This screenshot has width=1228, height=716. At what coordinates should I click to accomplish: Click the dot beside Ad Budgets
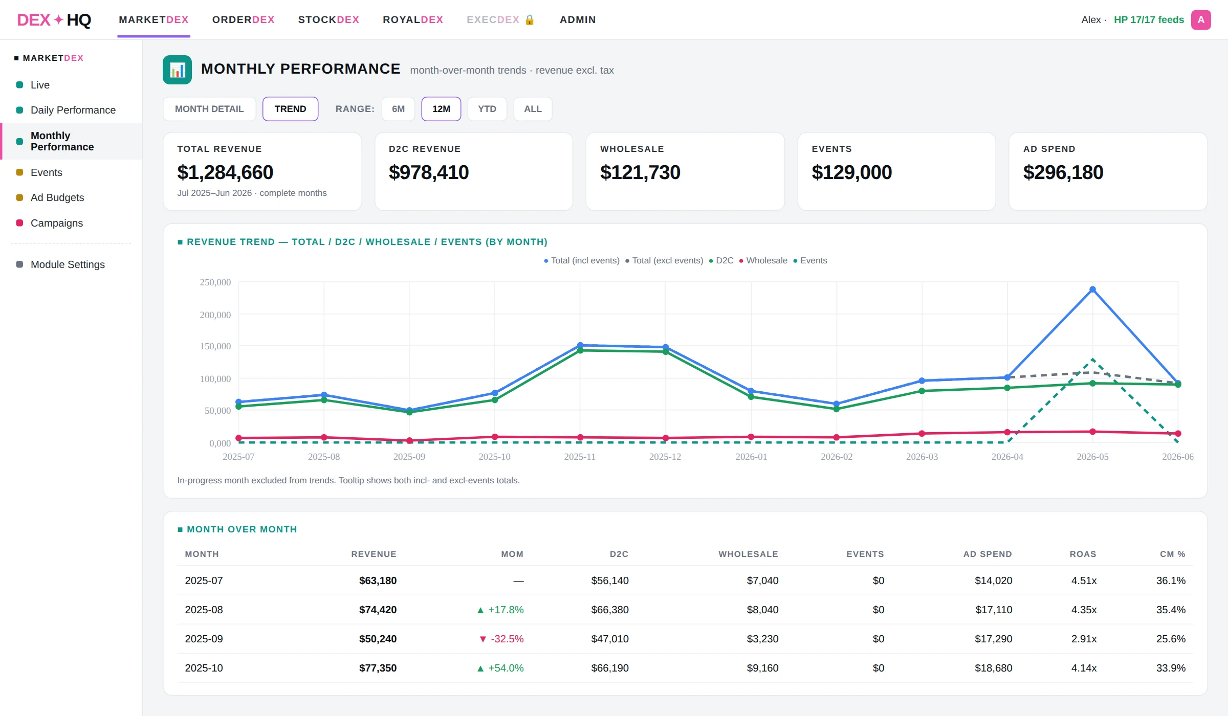tap(19, 197)
